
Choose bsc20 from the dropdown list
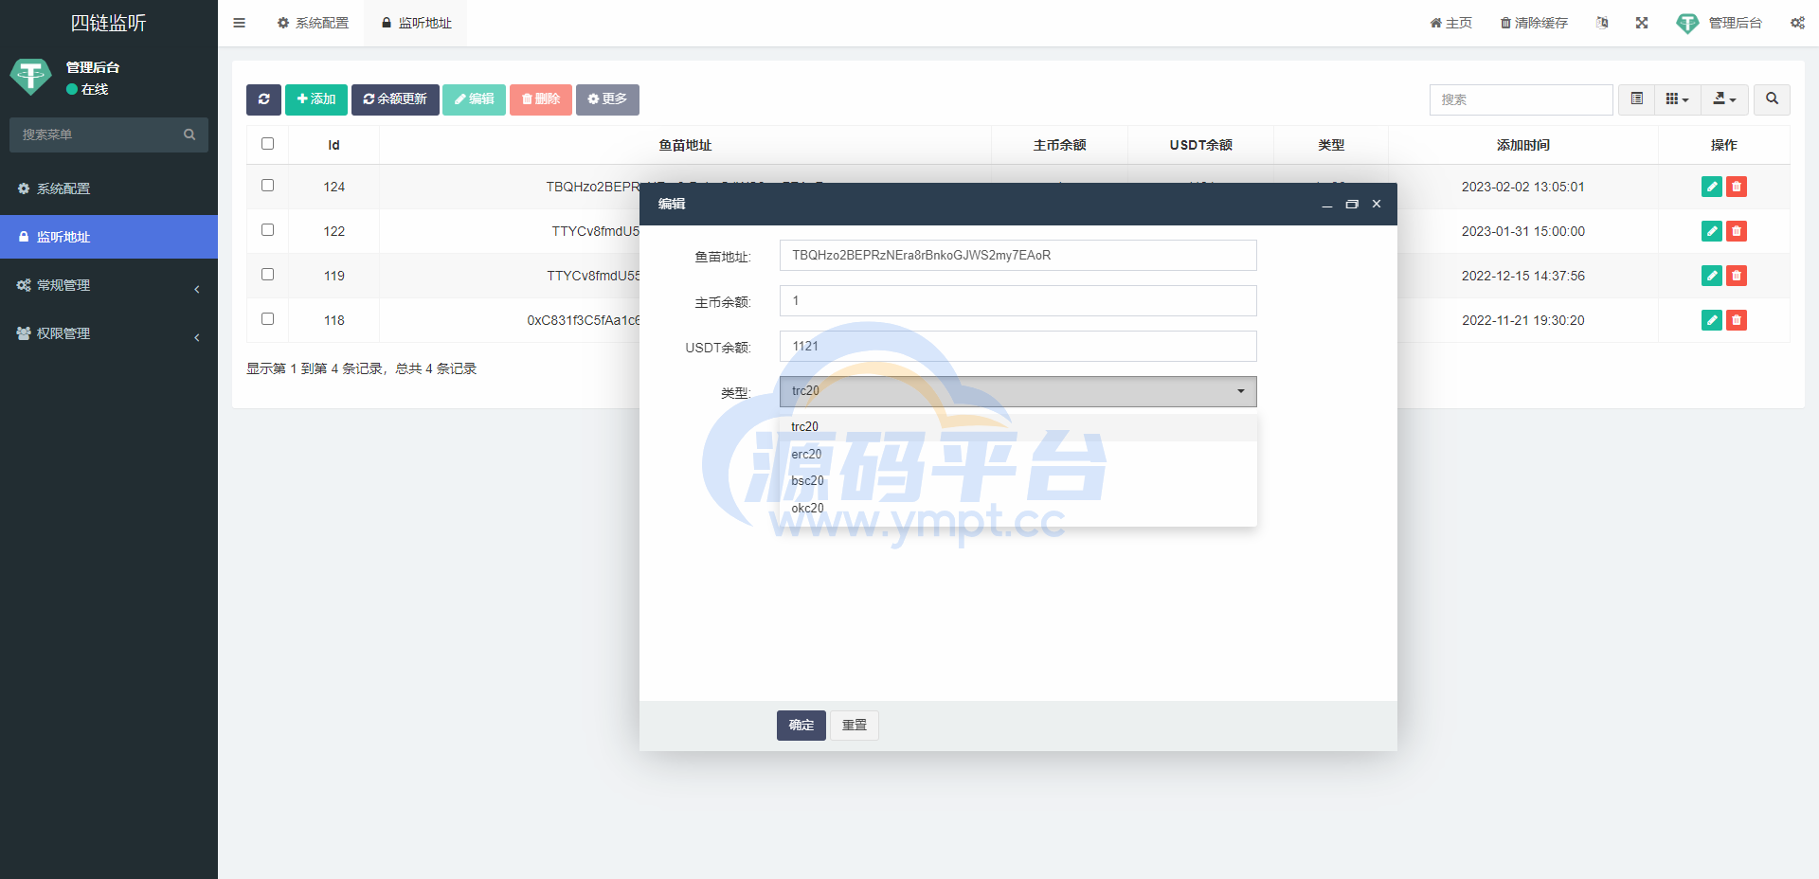coord(1018,481)
